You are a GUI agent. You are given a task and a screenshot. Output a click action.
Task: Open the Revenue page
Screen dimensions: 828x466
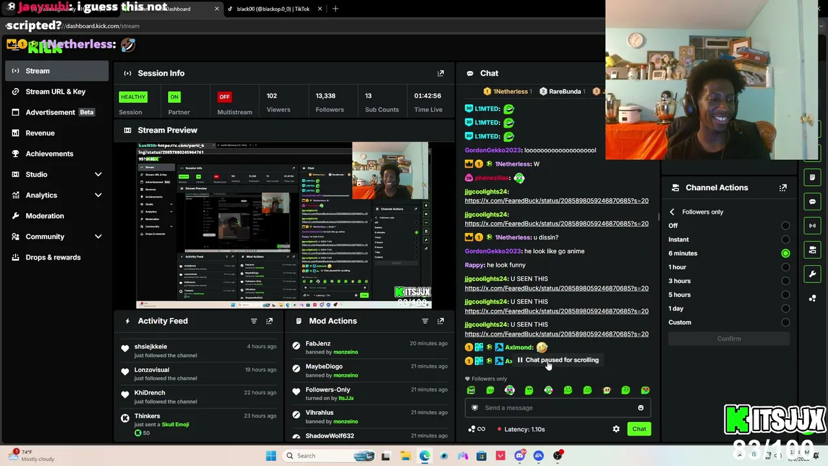click(x=57, y=133)
